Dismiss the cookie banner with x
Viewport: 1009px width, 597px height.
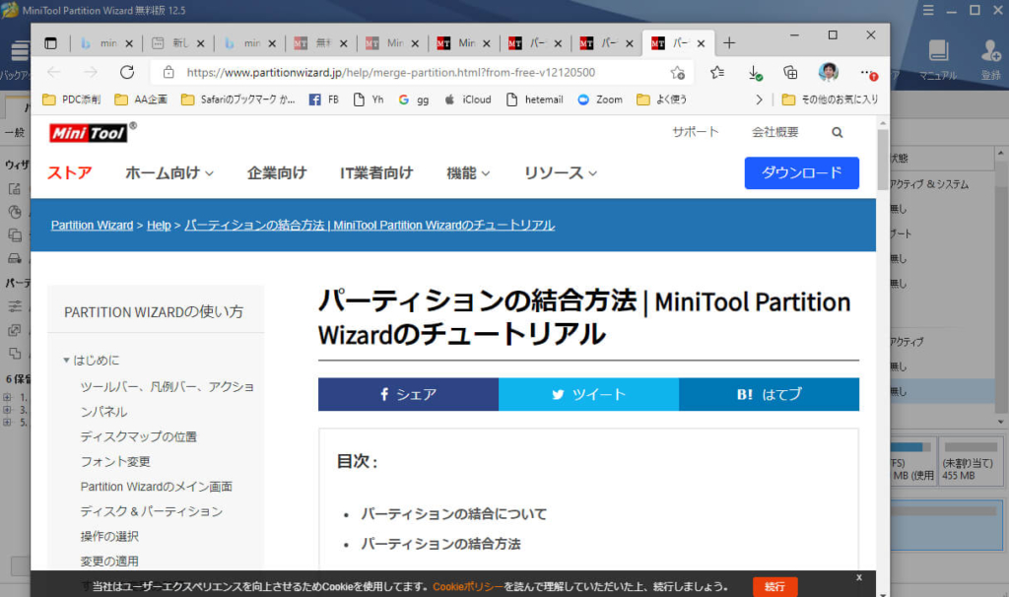pos(859,577)
